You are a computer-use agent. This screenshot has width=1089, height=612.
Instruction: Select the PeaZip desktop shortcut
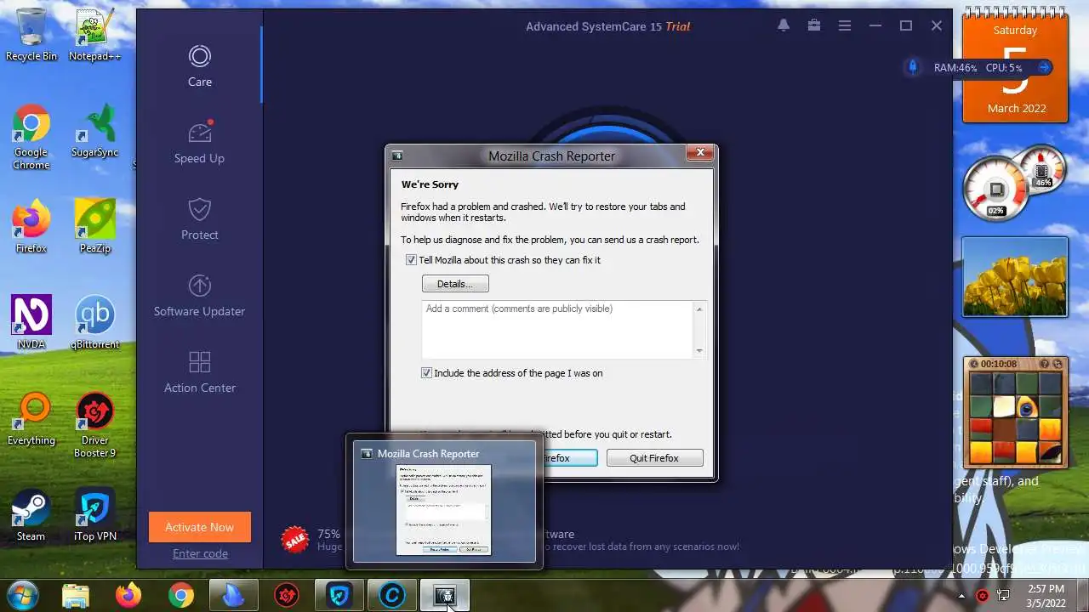(x=95, y=227)
